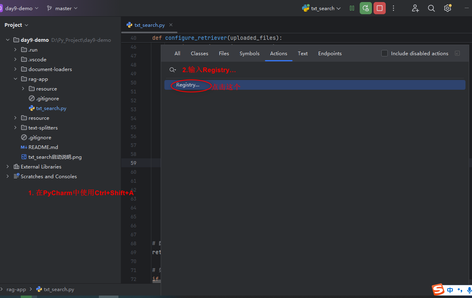Open the Code With Me user-plus icon
Screen dimensions: 472x298
[415, 9]
